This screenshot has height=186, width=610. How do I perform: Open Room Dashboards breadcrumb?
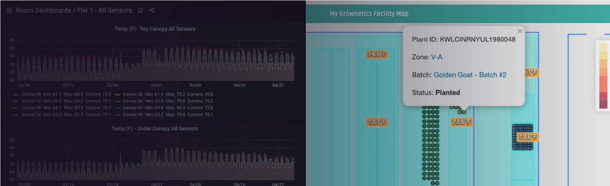[x=43, y=10]
